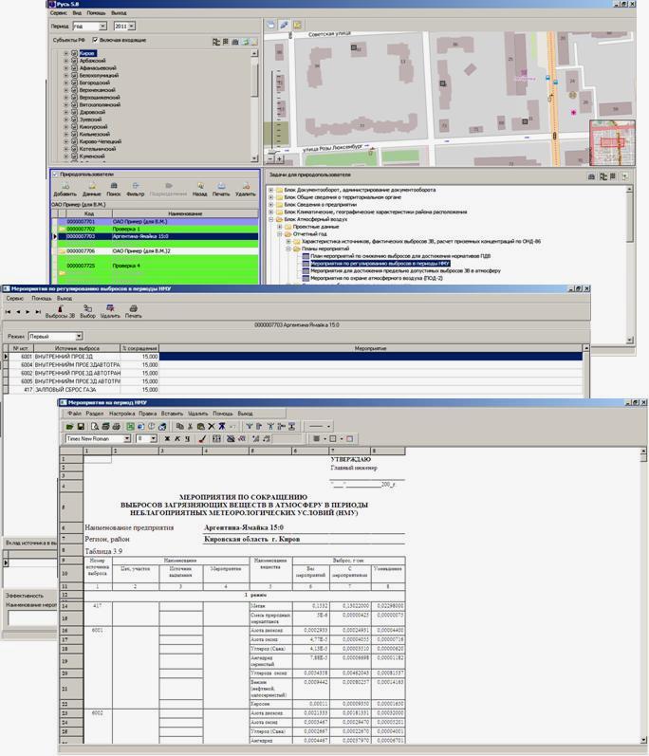The height and width of the screenshot is (756, 649).
Task: Click the Фильтр icon in users toolbar
Action: pyautogui.click(x=136, y=187)
